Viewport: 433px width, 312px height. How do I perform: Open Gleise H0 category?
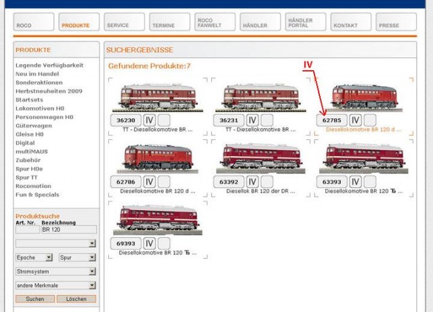pos(30,134)
